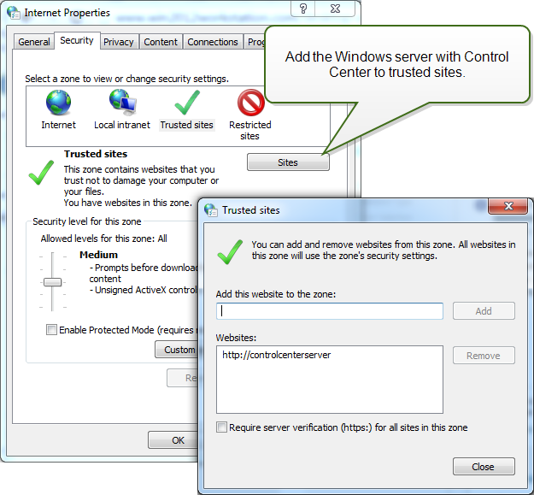Open the Privacy tab

pos(118,42)
